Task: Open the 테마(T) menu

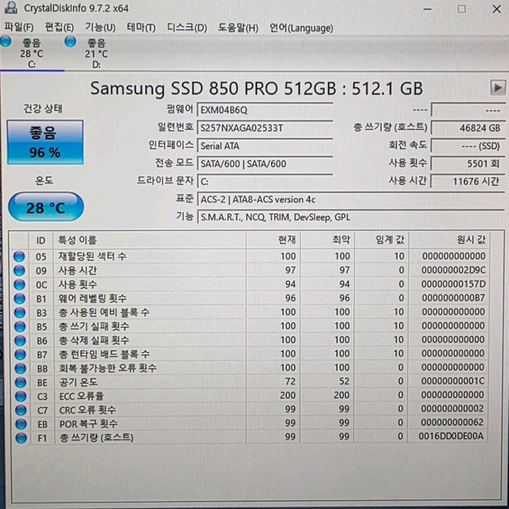Action: (x=141, y=28)
